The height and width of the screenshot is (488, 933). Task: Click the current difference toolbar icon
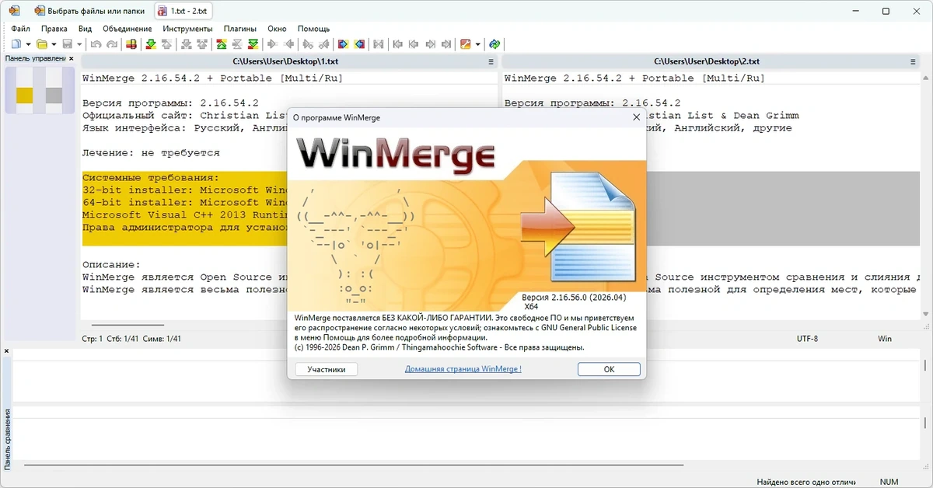click(236, 44)
